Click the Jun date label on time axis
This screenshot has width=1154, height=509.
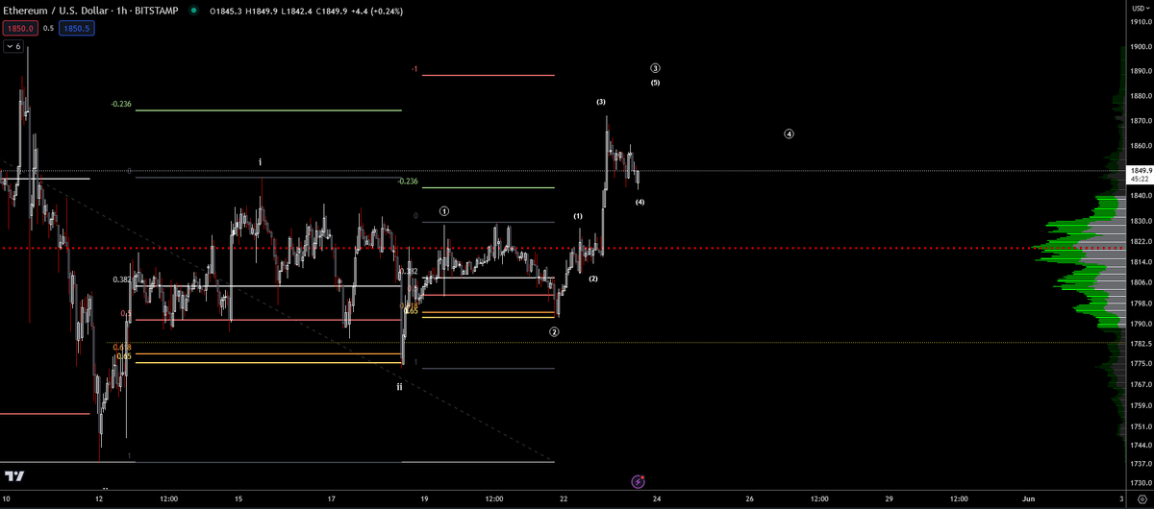(x=1028, y=499)
